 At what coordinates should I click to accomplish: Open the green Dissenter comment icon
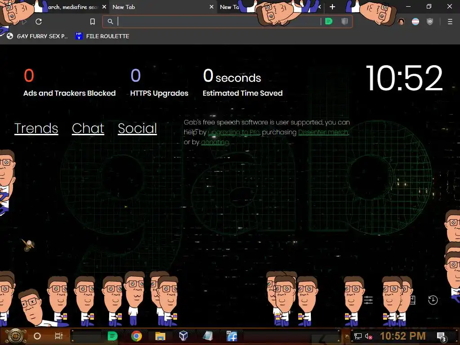click(329, 22)
